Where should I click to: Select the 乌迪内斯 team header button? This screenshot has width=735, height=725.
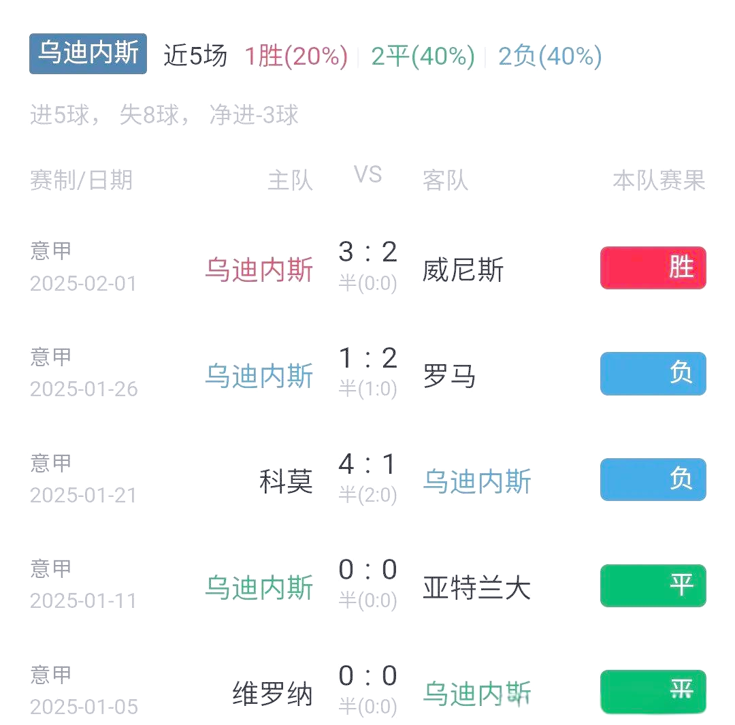tap(87, 55)
